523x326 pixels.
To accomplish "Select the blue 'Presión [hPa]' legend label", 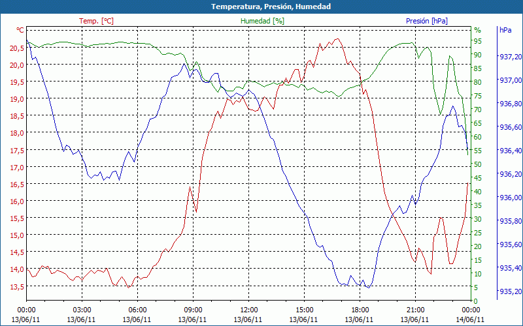I will tap(427, 21).
